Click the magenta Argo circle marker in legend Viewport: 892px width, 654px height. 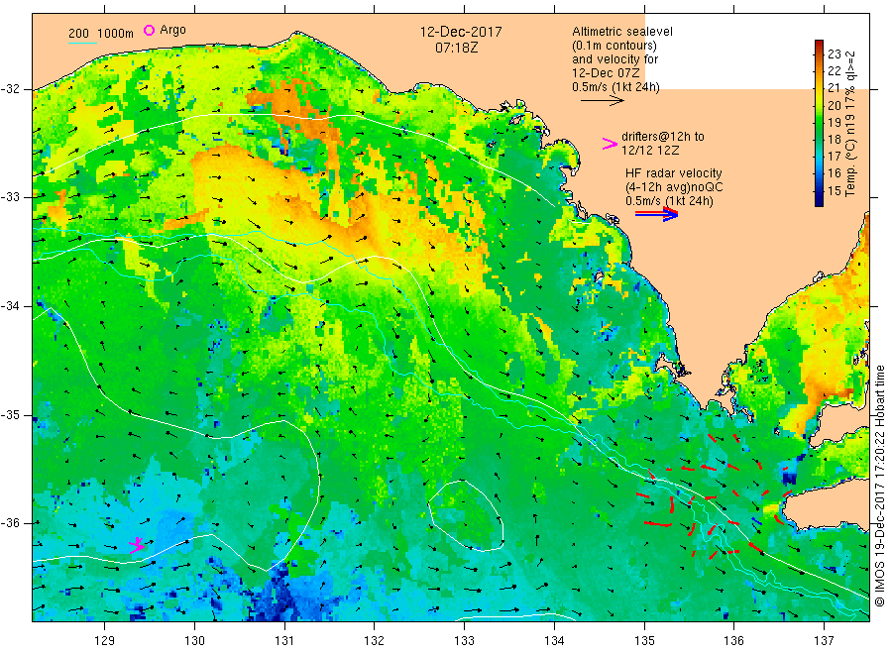coord(149,30)
